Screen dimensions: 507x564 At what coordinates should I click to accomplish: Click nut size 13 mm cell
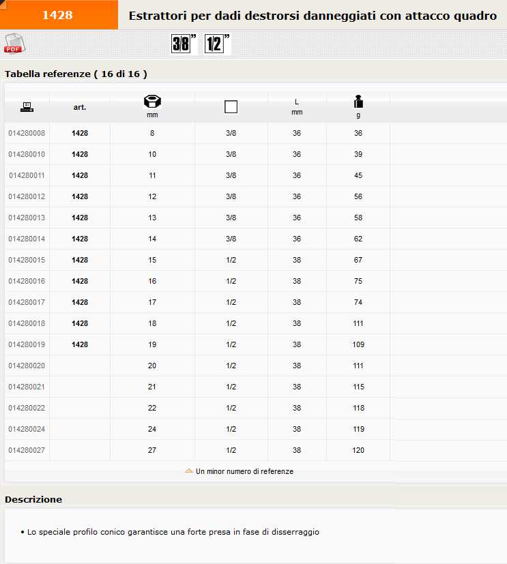pyautogui.click(x=152, y=218)
